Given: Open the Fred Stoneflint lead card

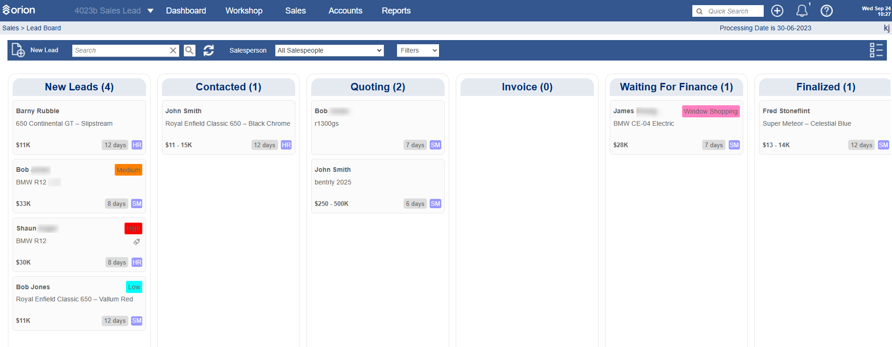Looking at the screenshot, I should point(825,128).
